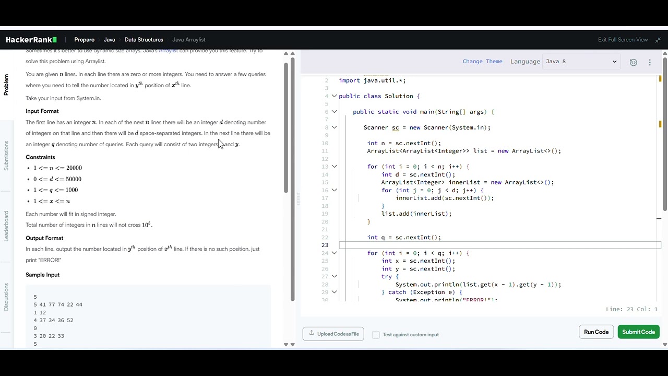Click the upload icon in Upload Code as File
668x376 pixels.
[312, 333]
